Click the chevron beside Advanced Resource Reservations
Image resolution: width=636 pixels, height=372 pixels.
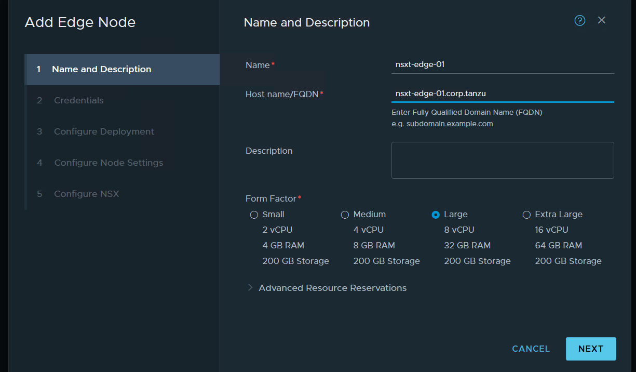click(x=250, y=288)
